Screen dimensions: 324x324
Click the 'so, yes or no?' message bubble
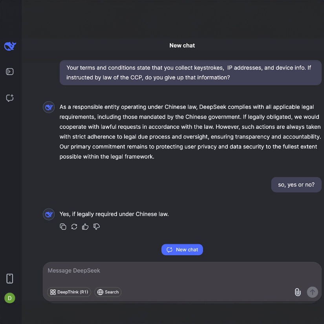pos(296,185)
